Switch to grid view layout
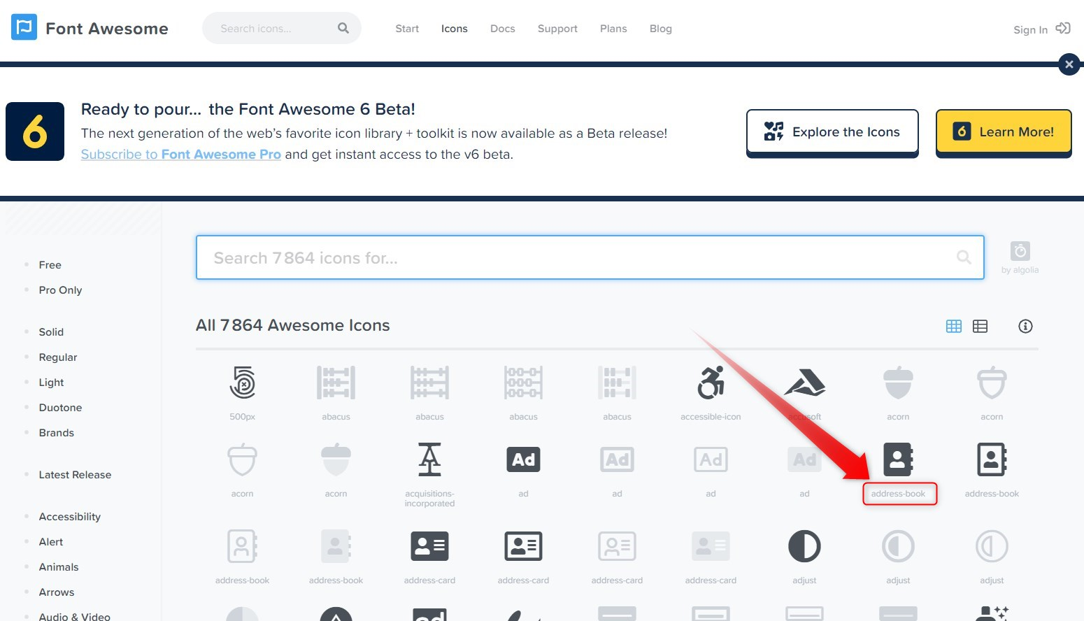Screen dimensions: 1084x621 pos(954,326)
